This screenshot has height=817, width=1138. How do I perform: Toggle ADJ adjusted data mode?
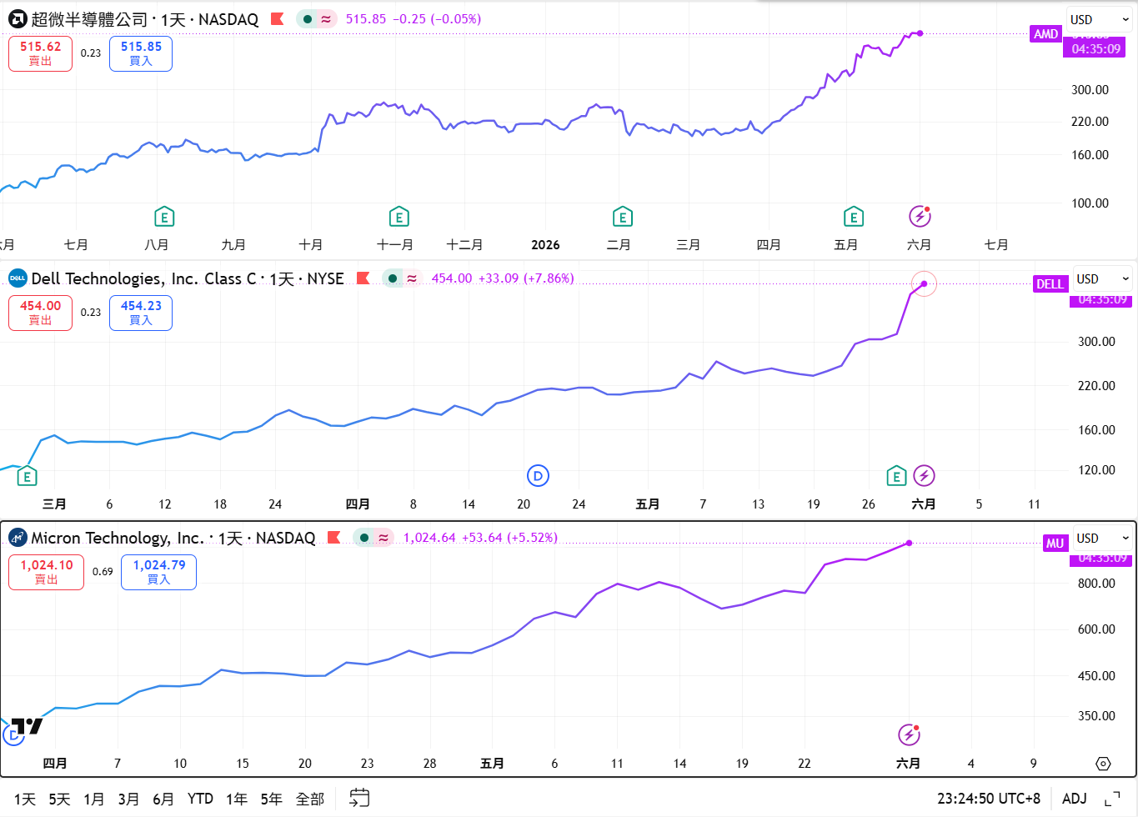pyautogui.click(x=1075, y=799)
